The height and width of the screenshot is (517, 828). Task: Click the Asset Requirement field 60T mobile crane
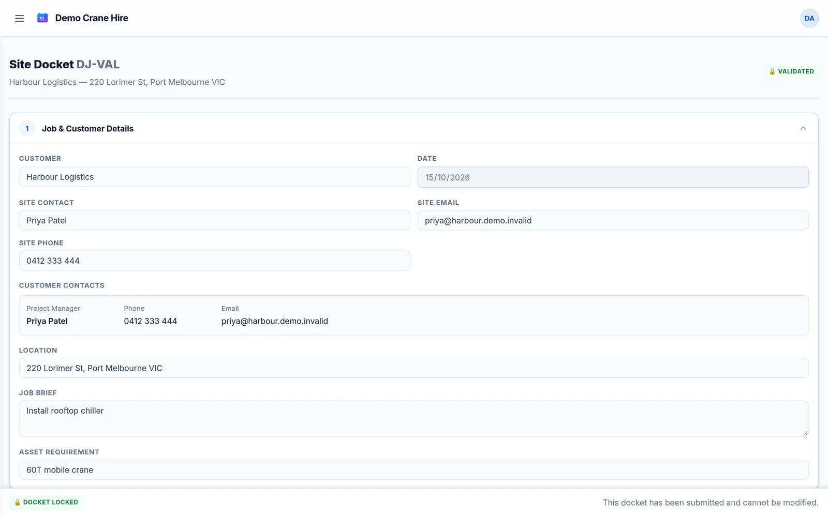point(414,469)
